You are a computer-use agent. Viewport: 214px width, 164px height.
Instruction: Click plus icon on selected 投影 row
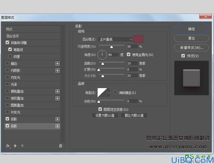pyautogui.click(x=58, y=126)
